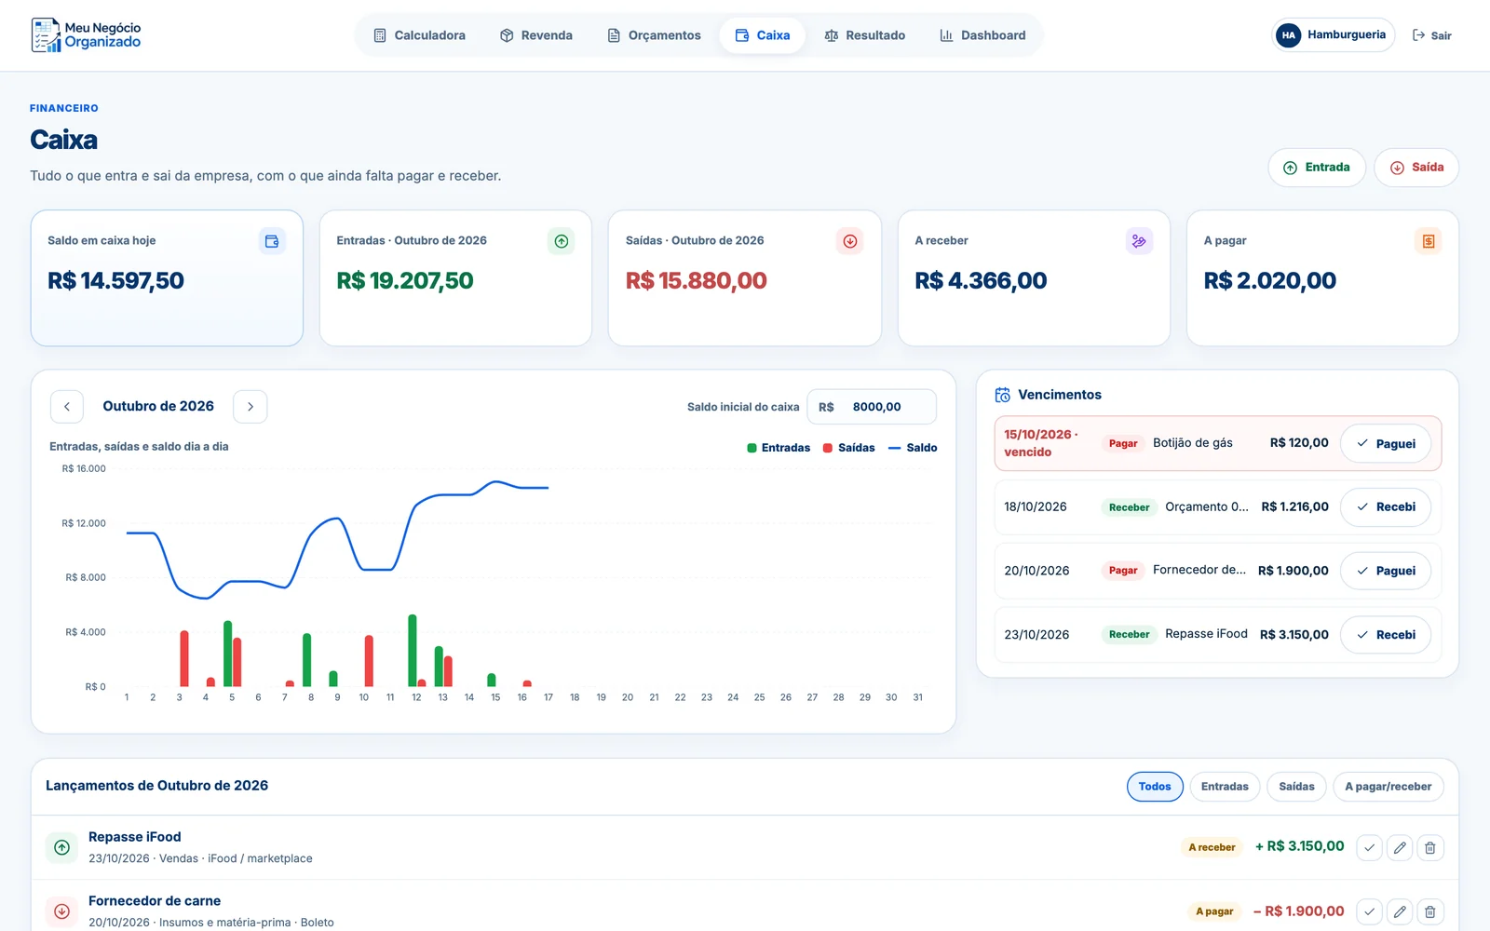Click the orange receipt icon on A pagar card

tap(1429, 241)
